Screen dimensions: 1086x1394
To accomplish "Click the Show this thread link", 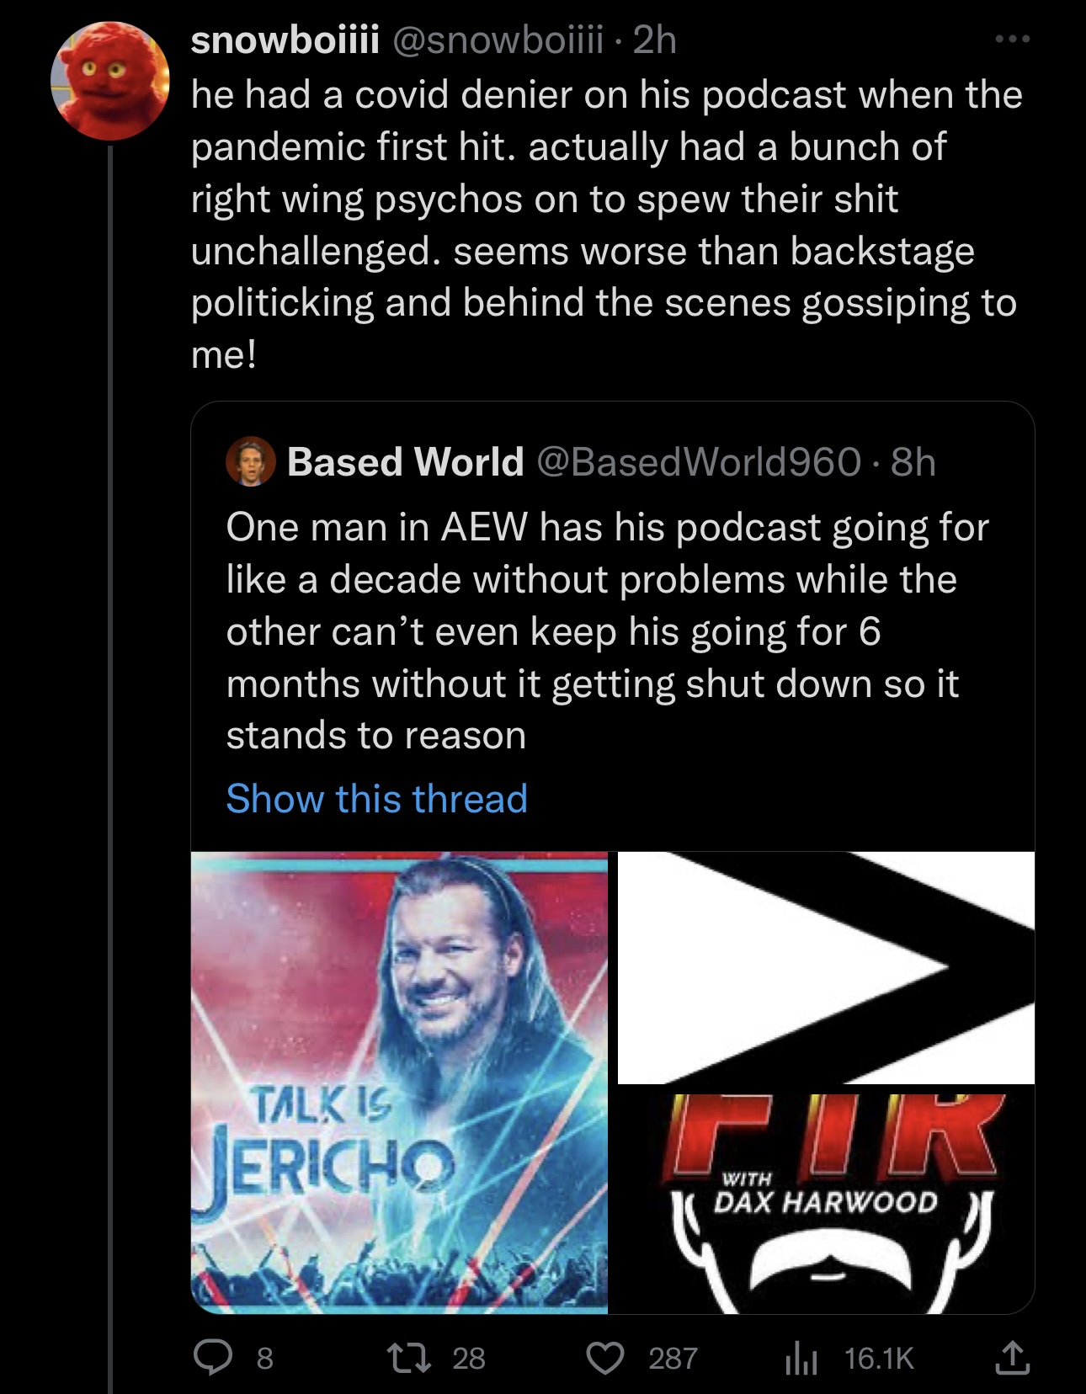I will (376, 798).
